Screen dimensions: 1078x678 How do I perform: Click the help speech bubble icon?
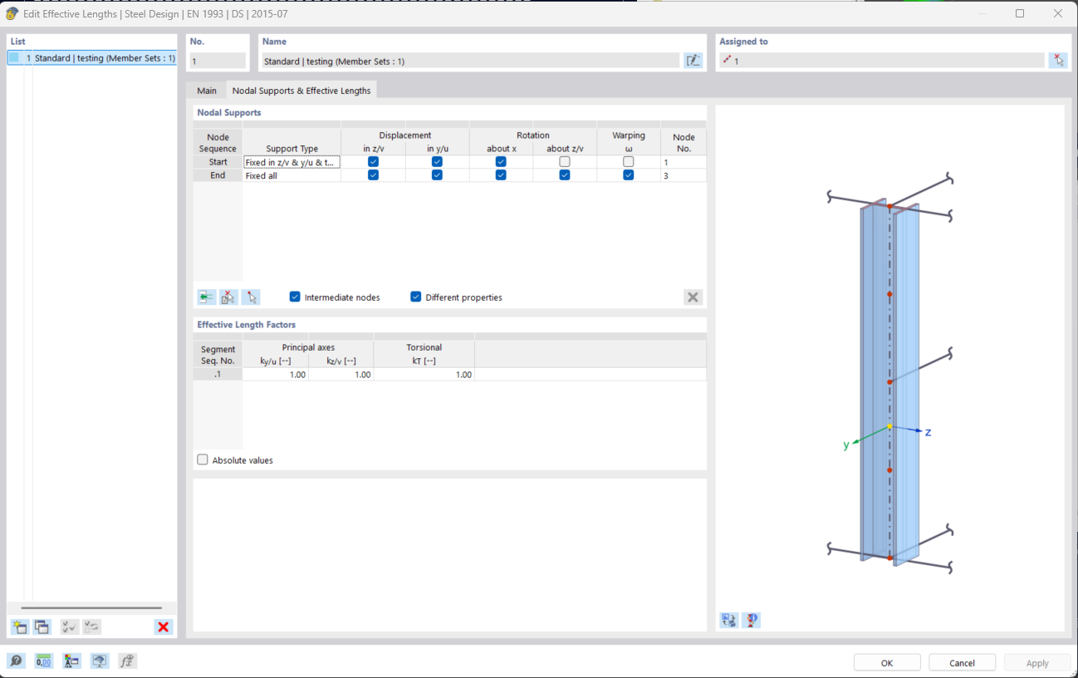[x=16, y=661]
